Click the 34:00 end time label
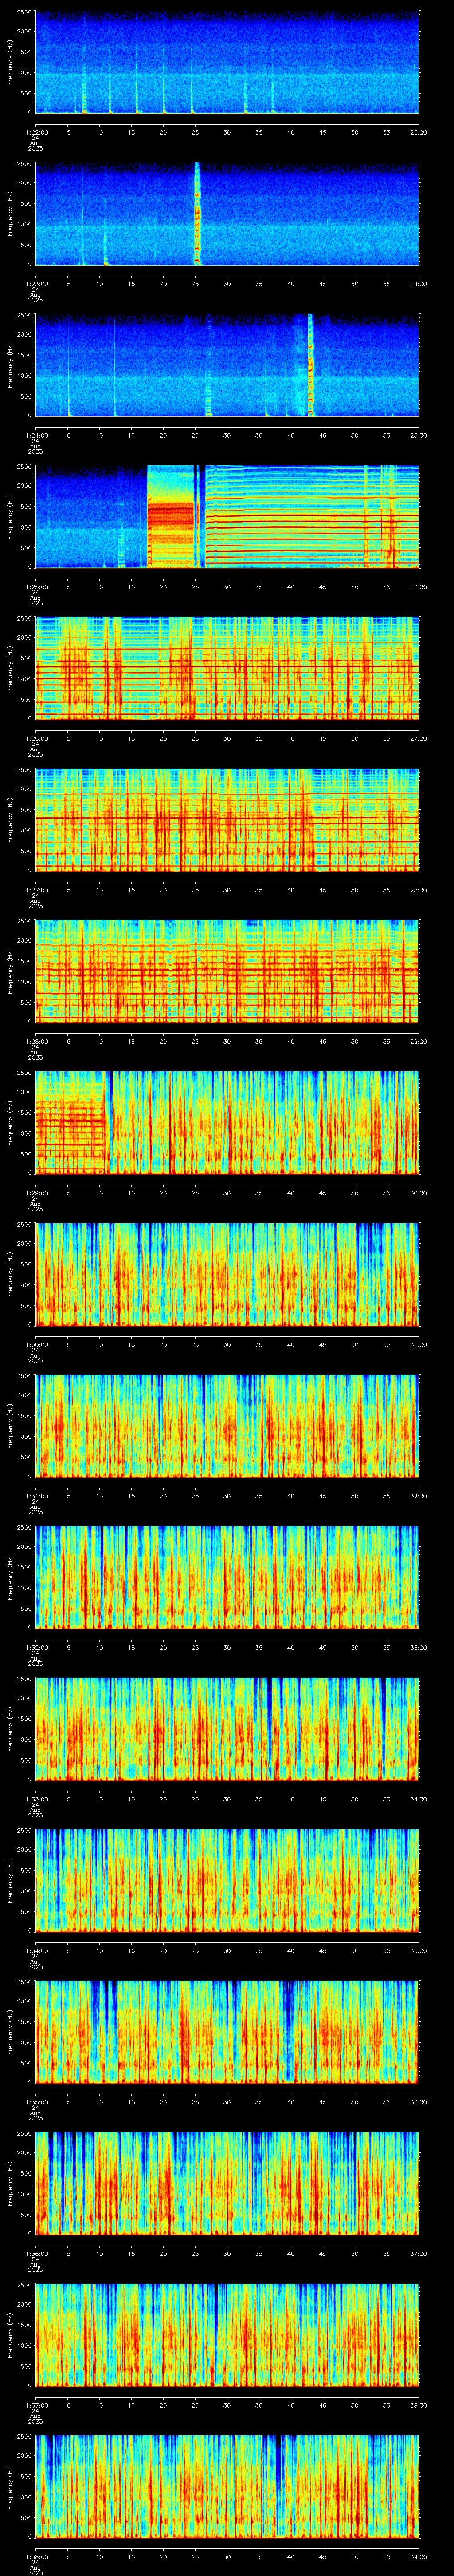The height and width of the screenshot is (2576, 454). 418,1799
